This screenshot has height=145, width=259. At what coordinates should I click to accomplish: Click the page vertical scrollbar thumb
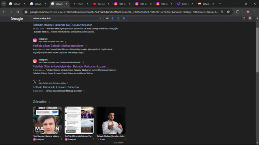[x=257, y=50]
